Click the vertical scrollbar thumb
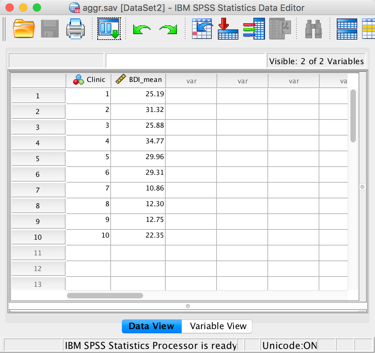Viewport: 375px width, 353px height. click(353, 115)
